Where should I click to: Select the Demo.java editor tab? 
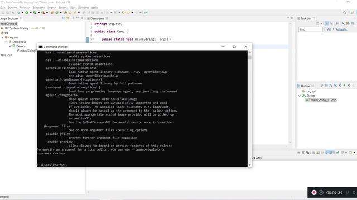pos(98,18)
